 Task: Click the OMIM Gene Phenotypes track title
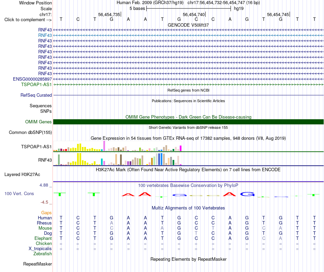[188, 117]
